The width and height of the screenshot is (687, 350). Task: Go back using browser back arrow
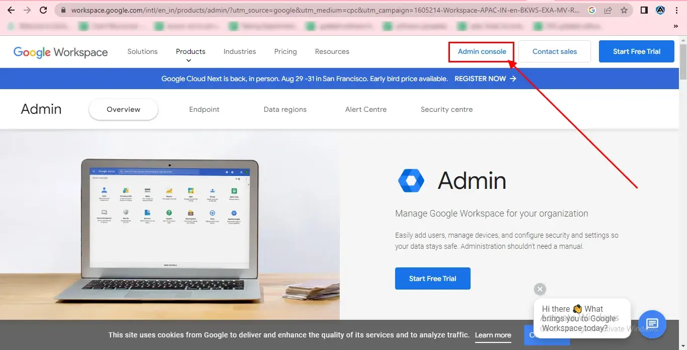11,10
